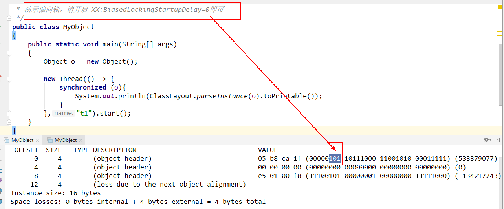Click the highlighted 101 bits in console
Image resolution: width=504 pixels, height=209 pixels.
click(335, 159)
